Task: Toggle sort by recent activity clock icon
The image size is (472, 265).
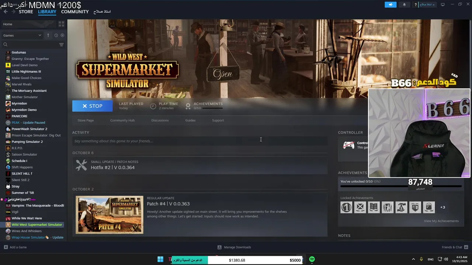Action: click(56, 35)
